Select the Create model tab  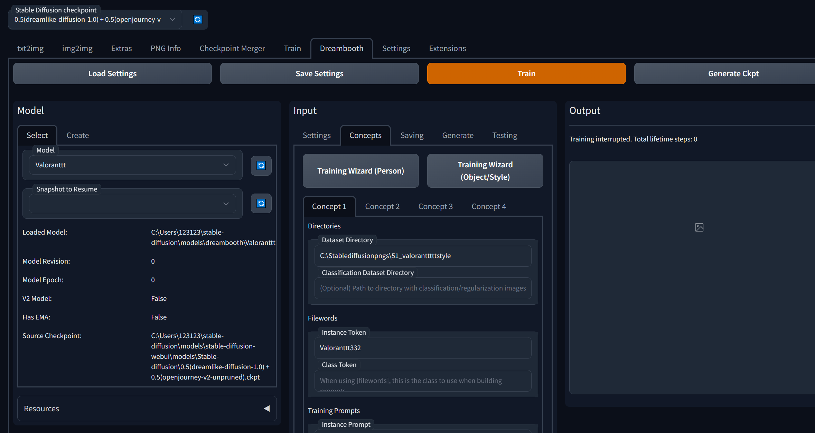[x=77, y=135]
